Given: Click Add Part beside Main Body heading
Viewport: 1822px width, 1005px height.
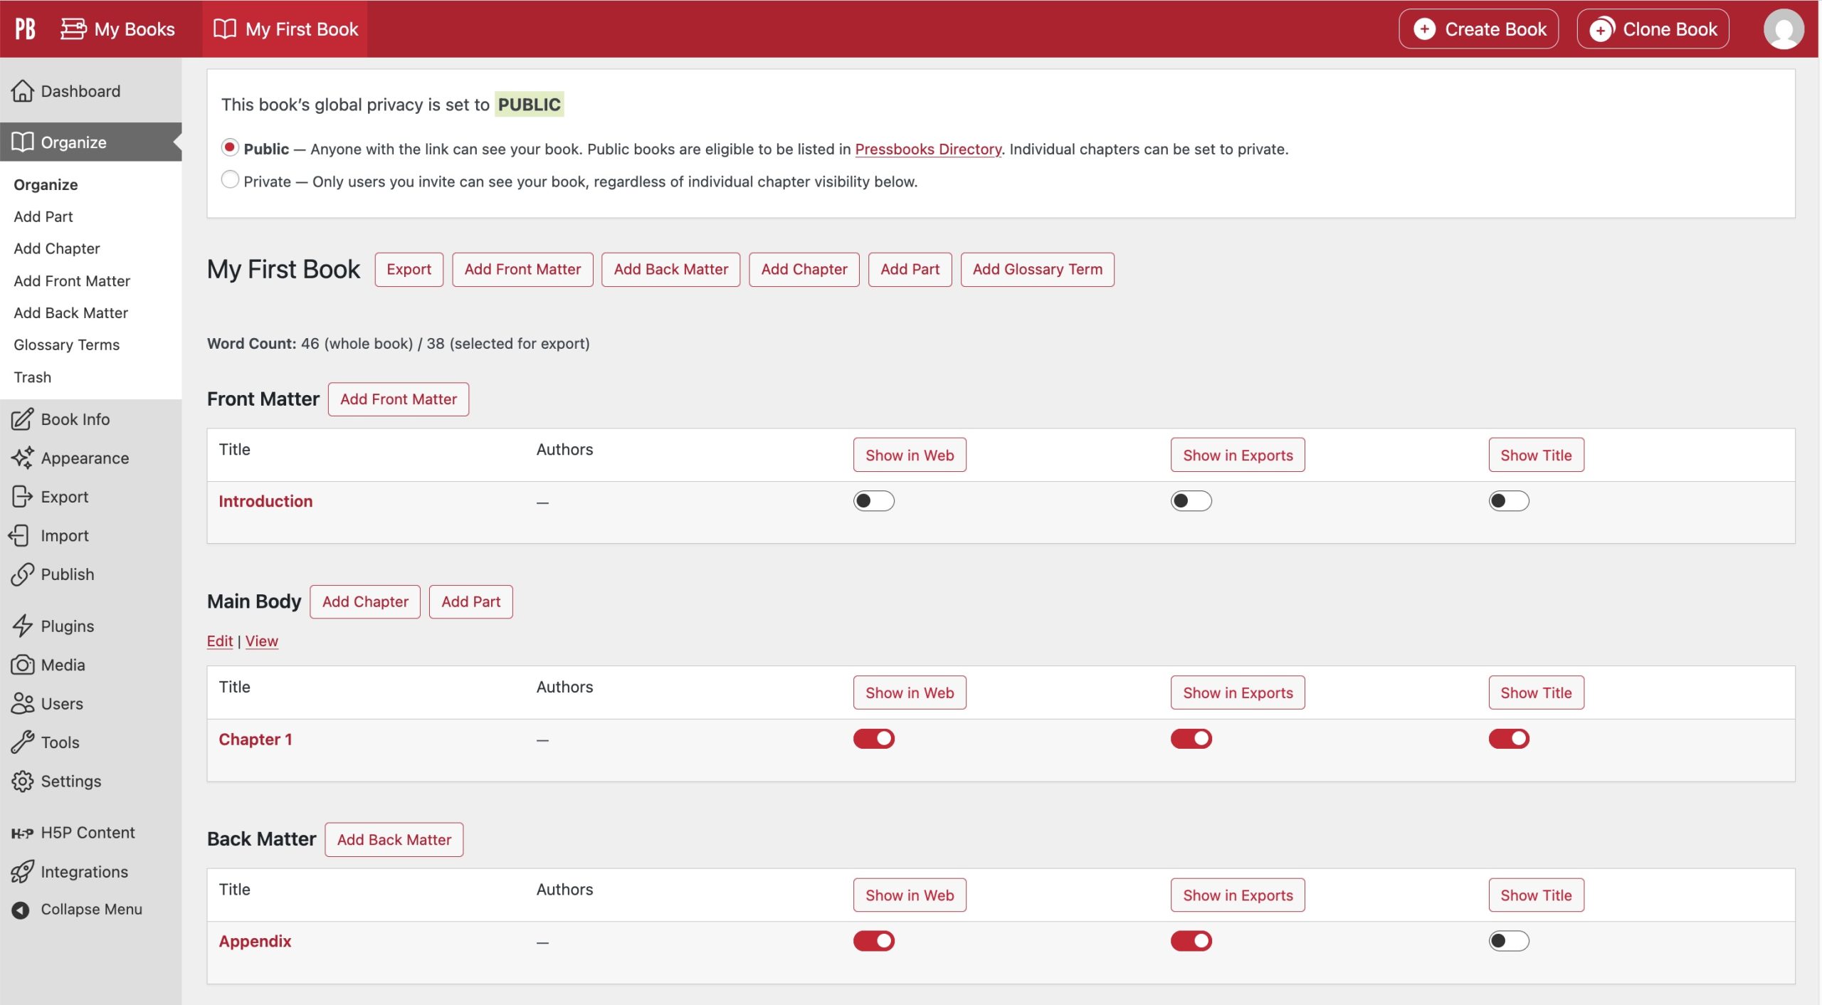Looking at the screenshot, I should tap(470, 601).
